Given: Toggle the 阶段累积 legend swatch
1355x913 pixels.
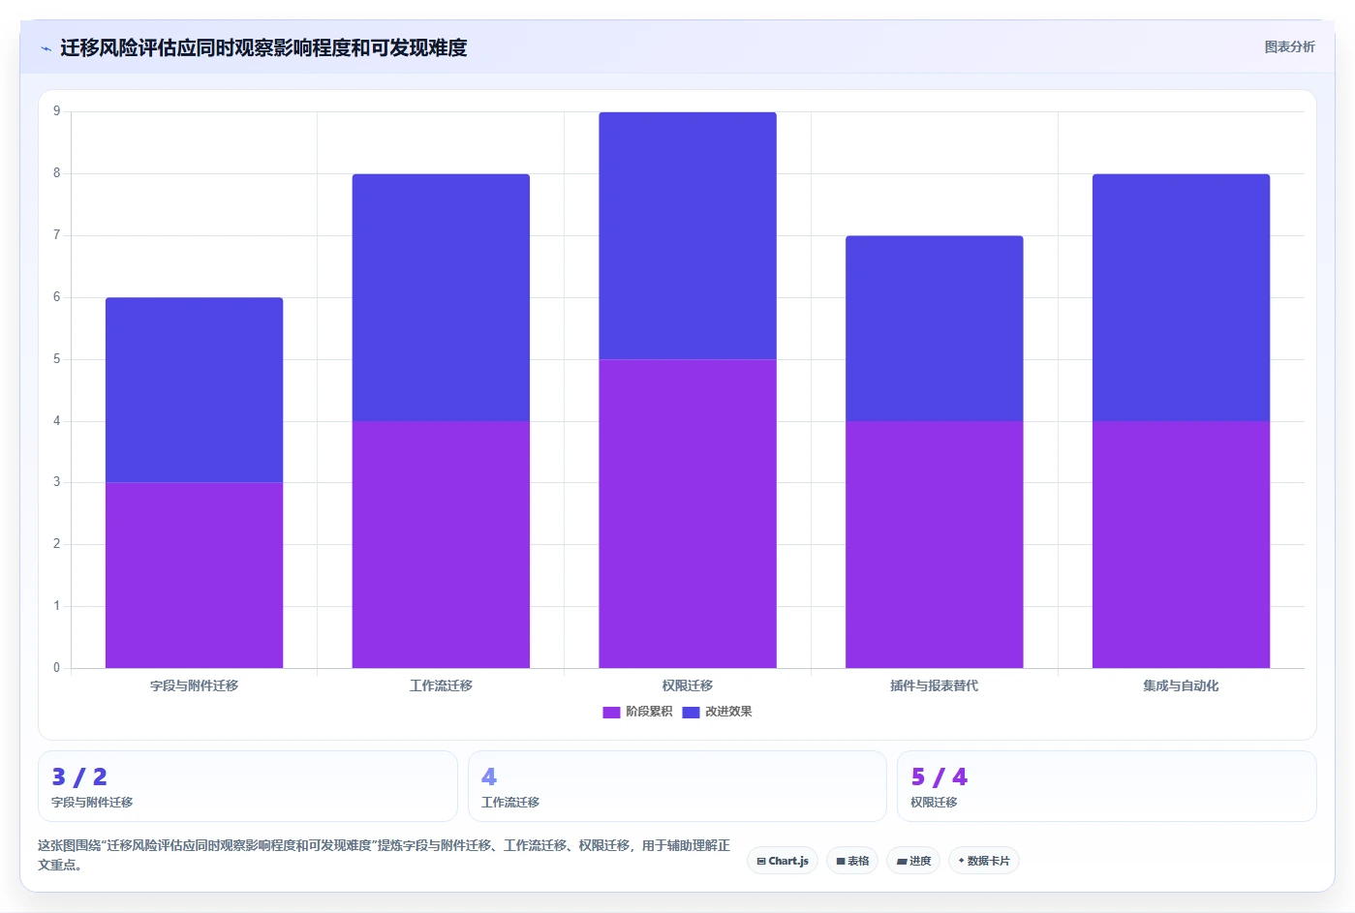Looking at the screenshot, I should pyautogui.click(x=611, y=713).
